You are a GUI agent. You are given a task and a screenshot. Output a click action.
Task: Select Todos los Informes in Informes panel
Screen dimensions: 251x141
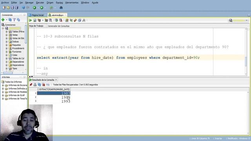[x=13, y=82]
